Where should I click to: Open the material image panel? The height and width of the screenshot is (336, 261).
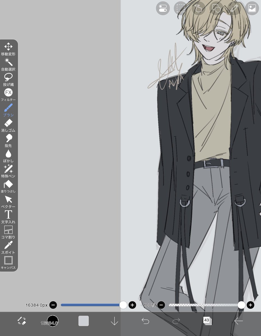tap(252, 8)
